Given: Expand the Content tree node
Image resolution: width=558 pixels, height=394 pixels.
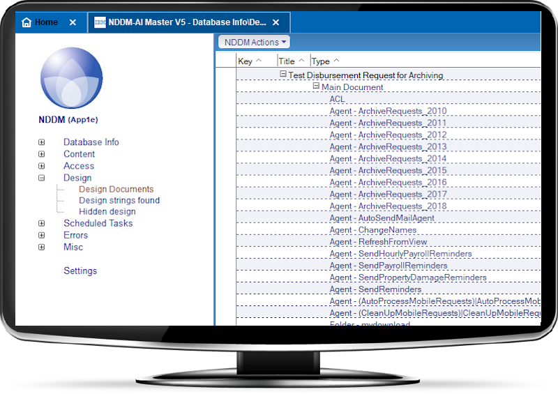Looking at the screenshot, I should [42, 154].
